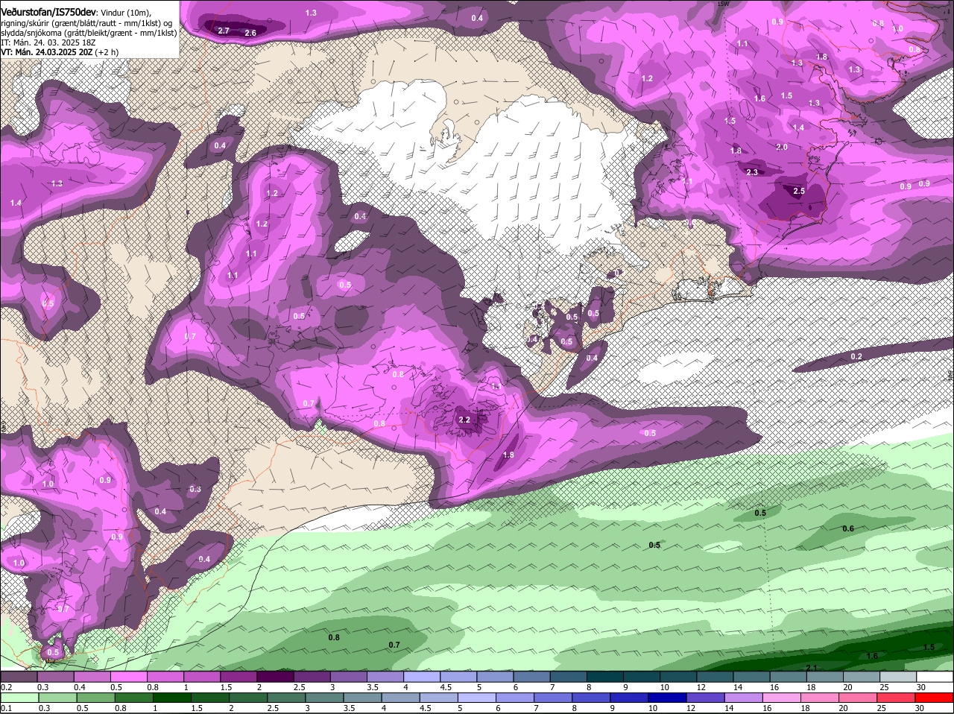Click the 2.6 snowfall value on the map

[x=250, y=33]
